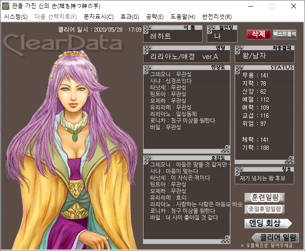Click the title 재기 넘치는 왕 후보

pyautogui.click(x=263, y=178)
